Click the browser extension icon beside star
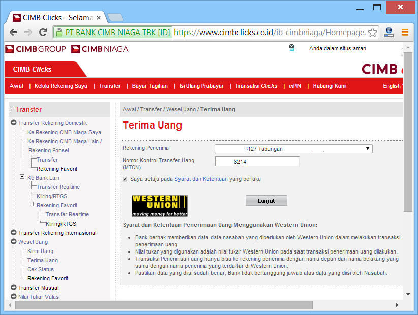 [x=389, y=33]
